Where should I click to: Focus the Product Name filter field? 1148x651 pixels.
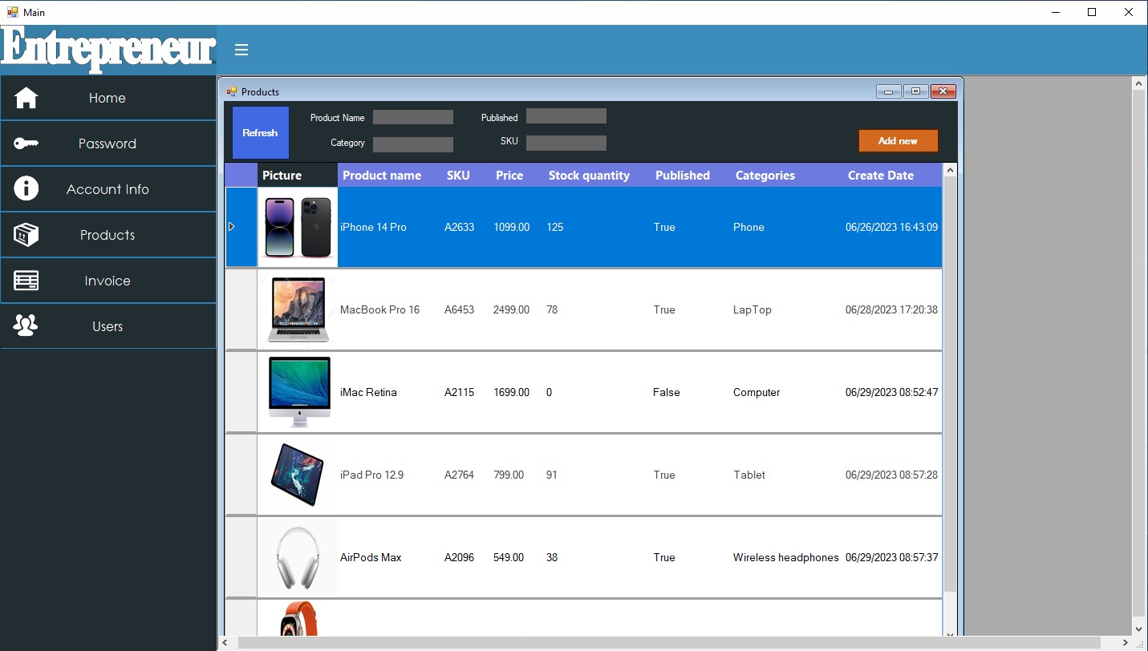(x=413, y=117)
